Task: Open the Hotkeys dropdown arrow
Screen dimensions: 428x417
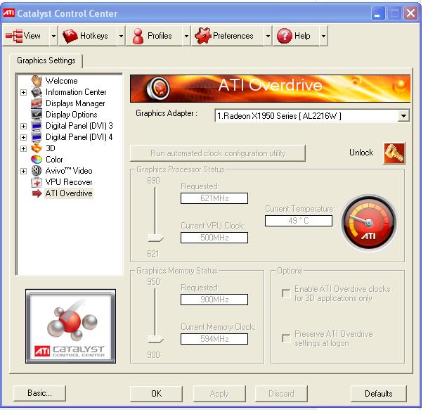Action: [121, 36]
